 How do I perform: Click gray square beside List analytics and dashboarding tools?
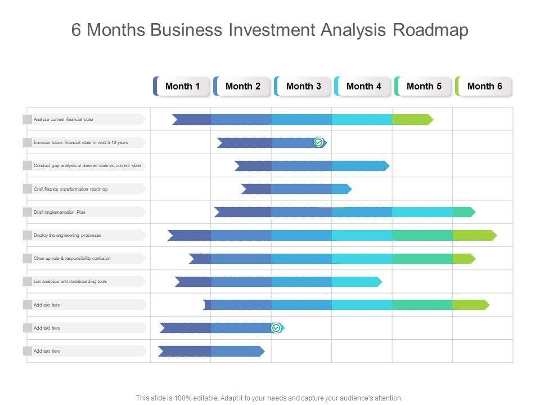point(27,281)
